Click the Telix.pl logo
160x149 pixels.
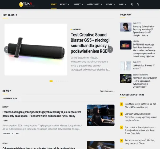[x=27, y=5]
